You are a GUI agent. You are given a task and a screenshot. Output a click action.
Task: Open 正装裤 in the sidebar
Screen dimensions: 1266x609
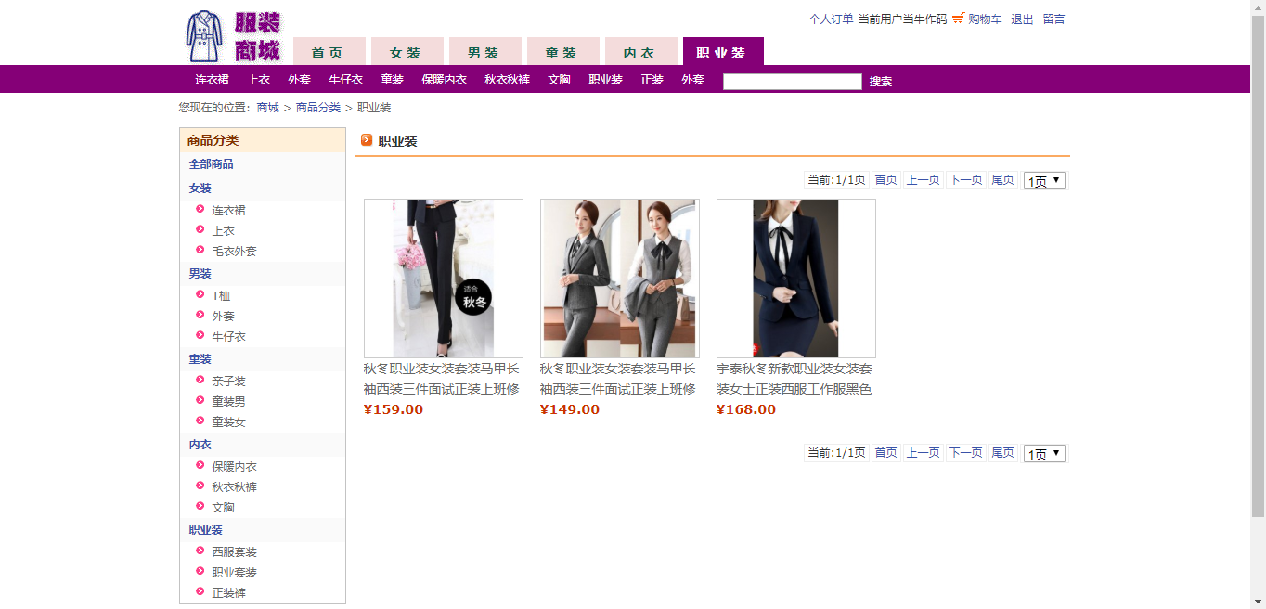pos(228,593)
